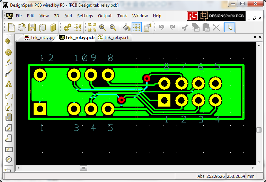
Task: Open the Output menu
Action: (105, 16)
